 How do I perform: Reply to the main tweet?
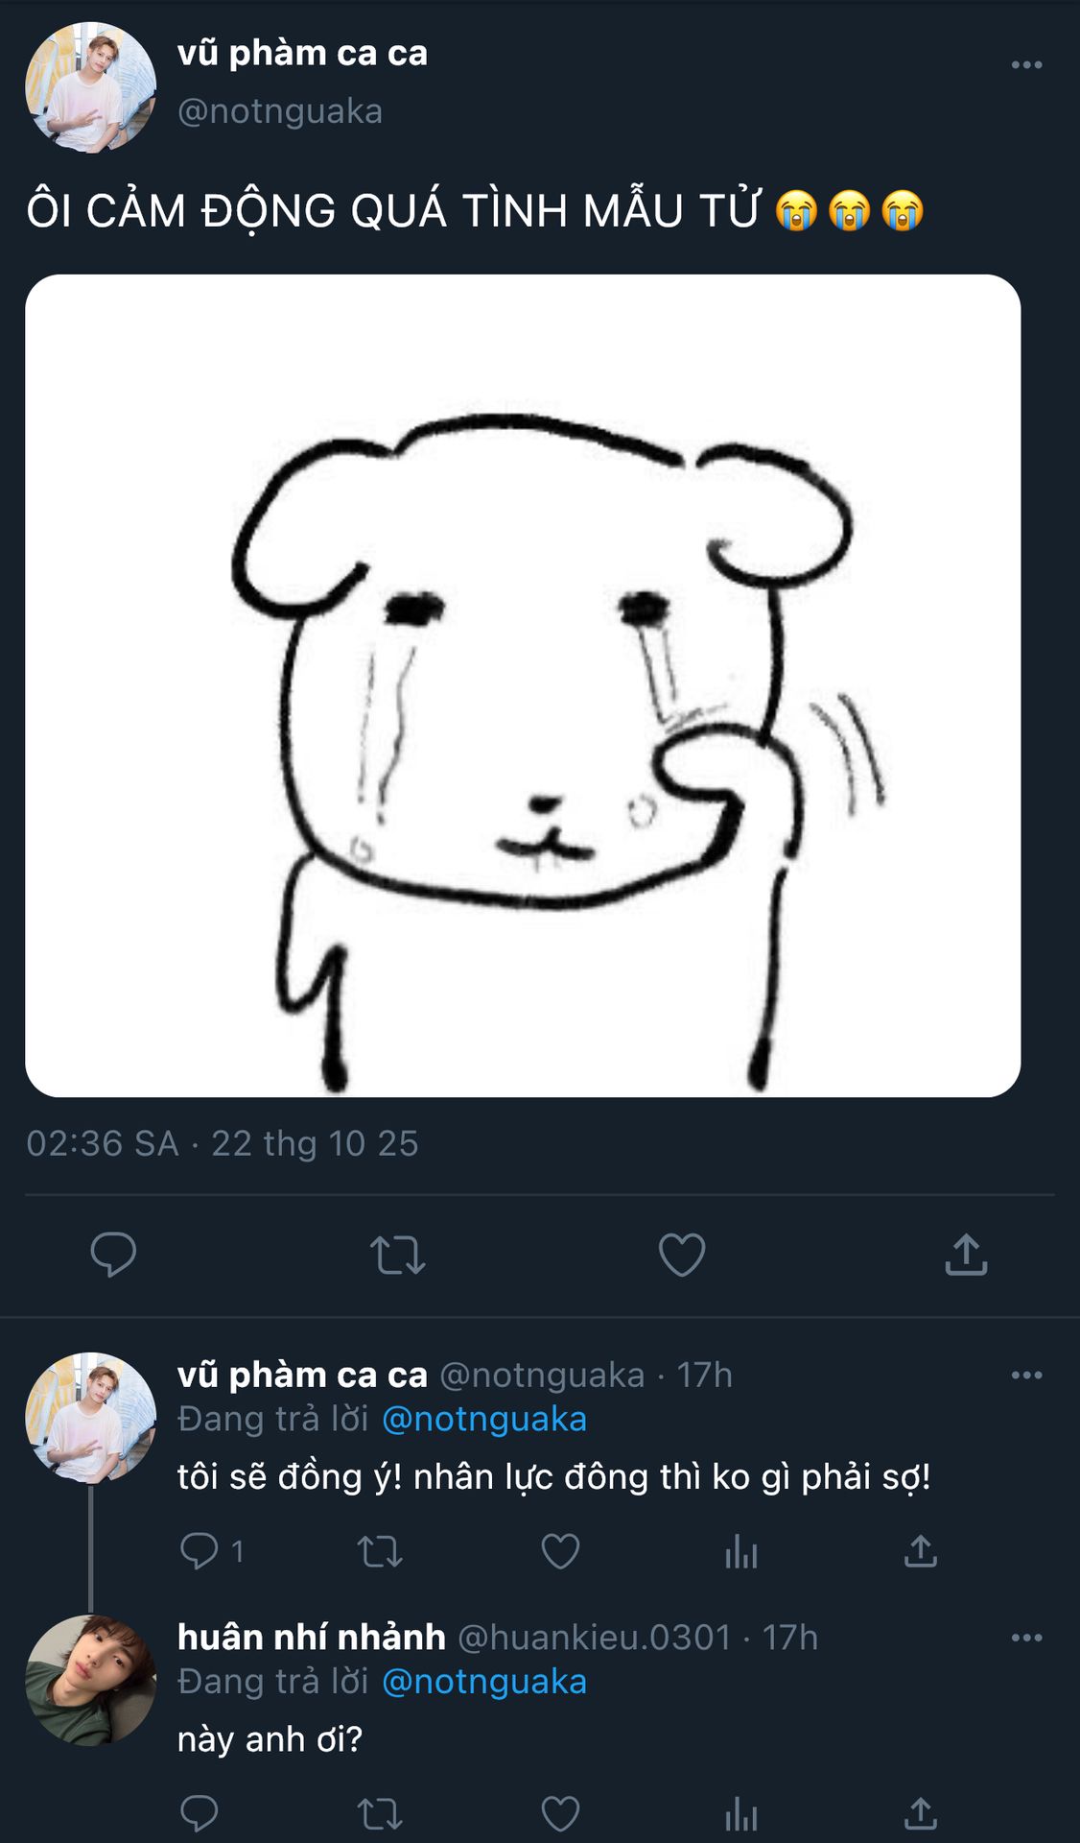(x=113, y=1254)
